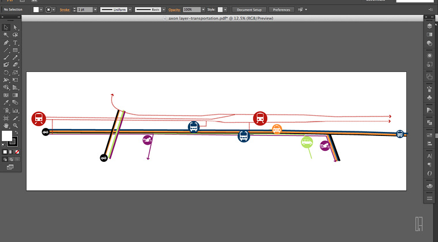Click the Stroke box in toolbox
Image resolution: width=438 pixels, height=242 pixels.
click(13, 141)
